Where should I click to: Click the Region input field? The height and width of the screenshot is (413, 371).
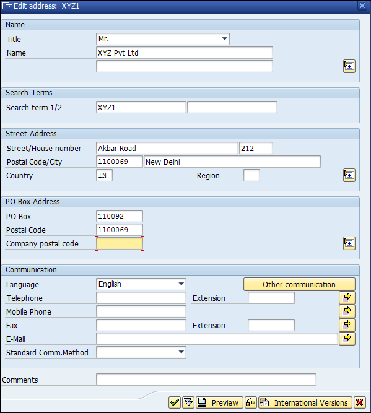[x=251, y=175]
